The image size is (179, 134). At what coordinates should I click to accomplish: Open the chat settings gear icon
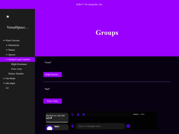[x=84, y=114]
